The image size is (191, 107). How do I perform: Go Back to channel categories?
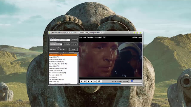pyautogui.click(x=76, y=53)
